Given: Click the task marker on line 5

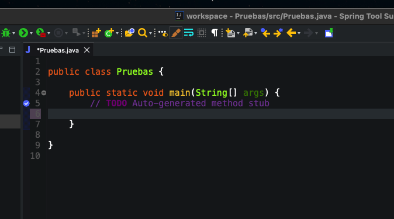Looking at the screenshot, I should click(x=26, y=103).
